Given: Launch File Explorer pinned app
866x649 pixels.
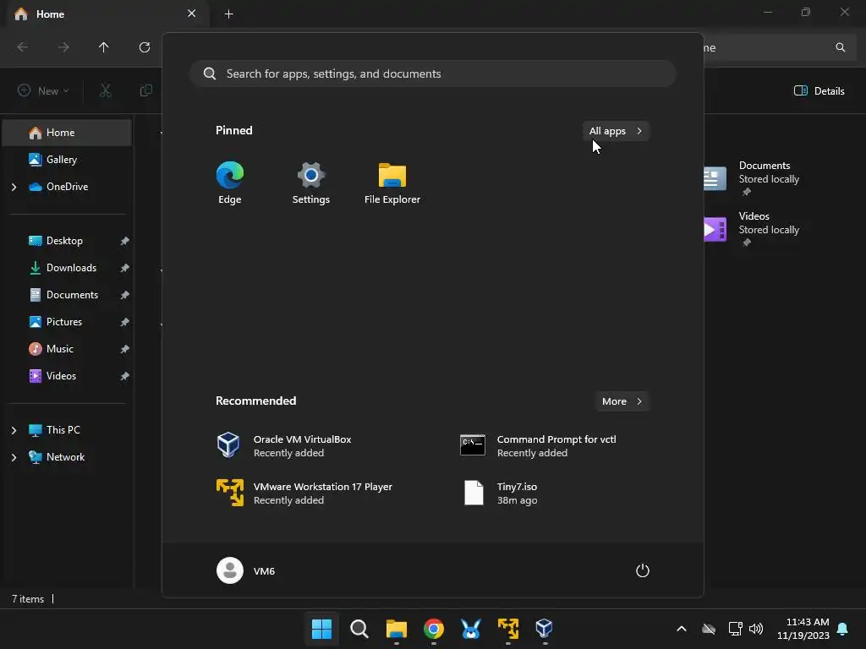Looking at the screenshot, I should [x=392, y=183].
